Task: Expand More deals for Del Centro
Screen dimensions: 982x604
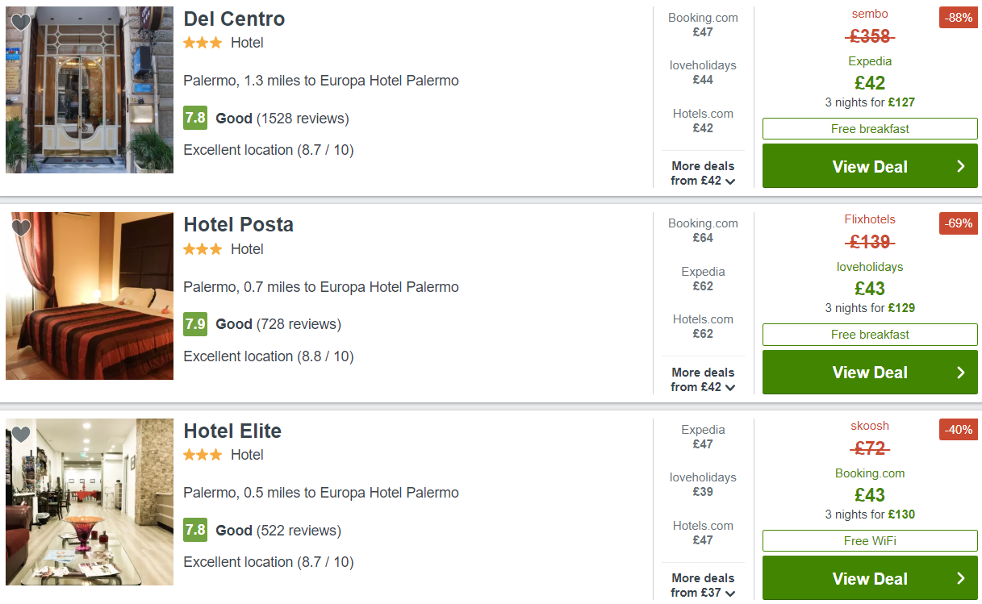Action: (x=703, y=173)
